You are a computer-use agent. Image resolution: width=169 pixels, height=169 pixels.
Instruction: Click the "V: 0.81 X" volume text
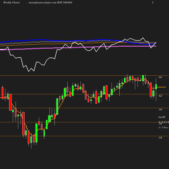[164, 122]
